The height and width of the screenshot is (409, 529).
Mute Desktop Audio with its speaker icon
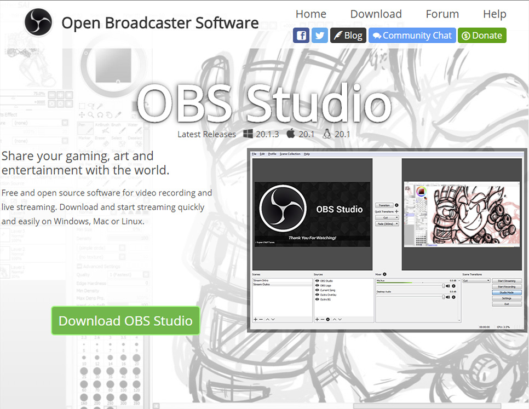(x=448, y=297)
